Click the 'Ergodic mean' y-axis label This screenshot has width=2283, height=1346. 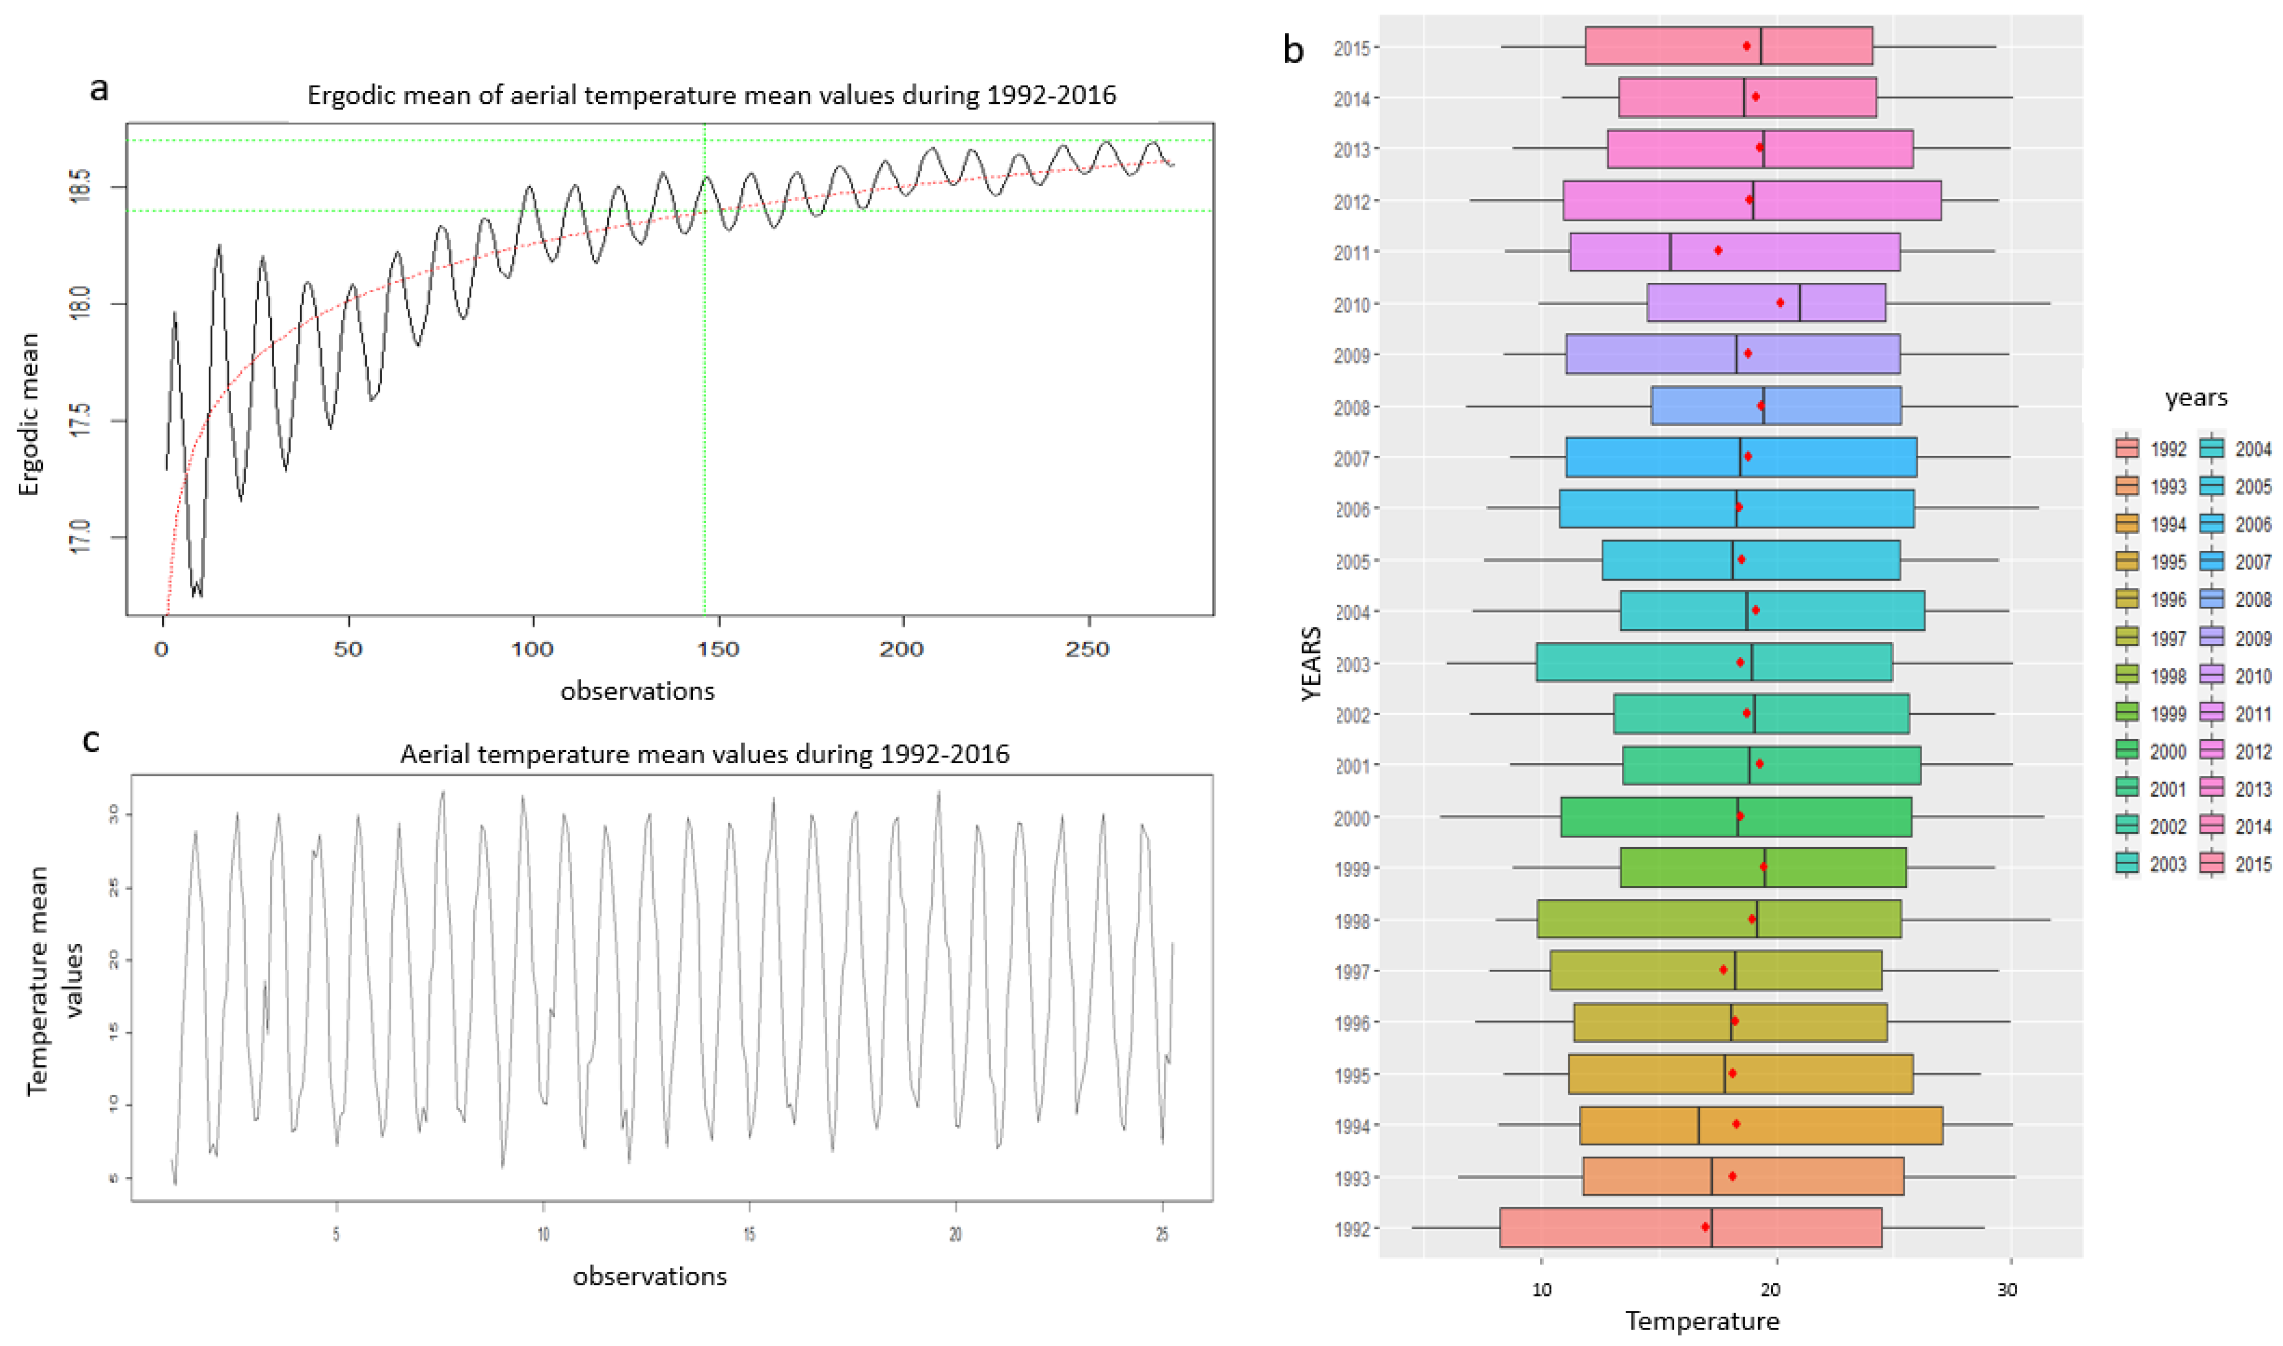pyautogui.click(x=29, y=415)
